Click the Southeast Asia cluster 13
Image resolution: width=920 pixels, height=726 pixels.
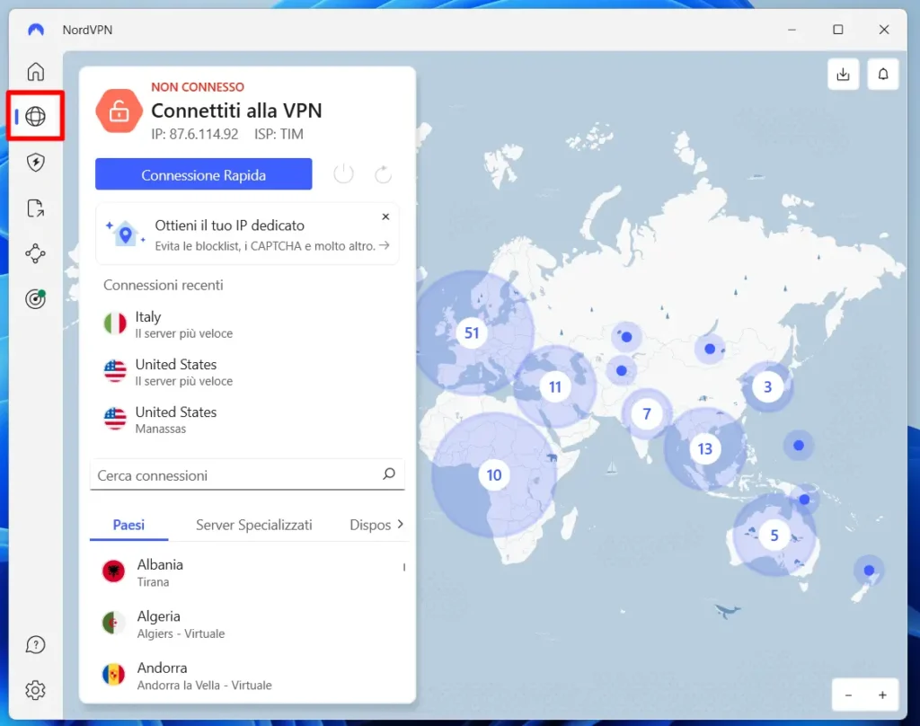[x=704, y=449]
